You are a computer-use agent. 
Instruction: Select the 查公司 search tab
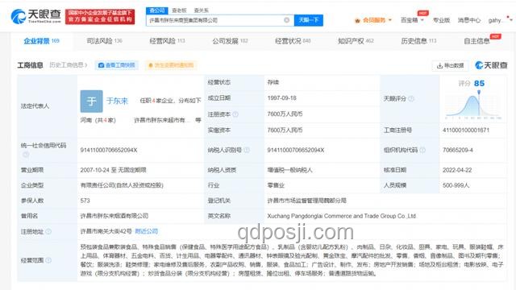click(x=156, y=10)
